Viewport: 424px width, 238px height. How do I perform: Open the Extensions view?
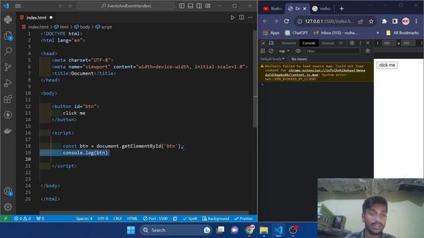click(8, 99)
